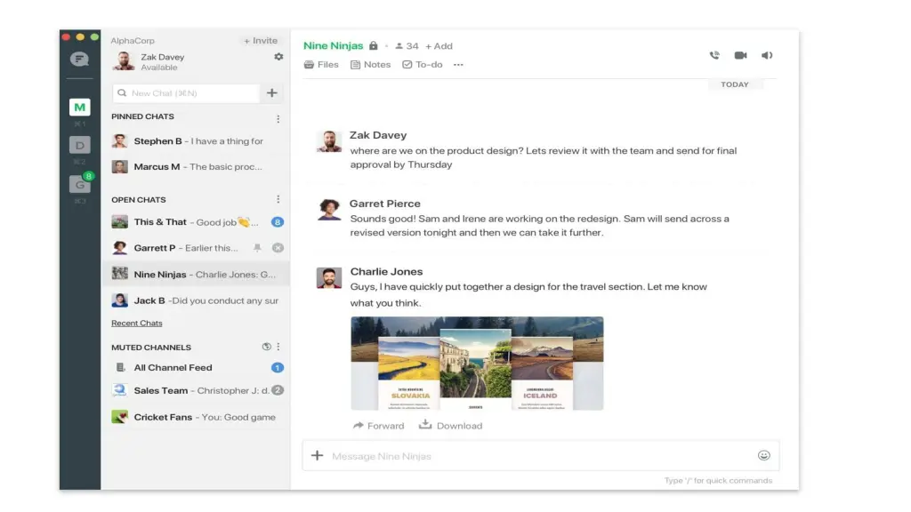Click Charlie Jones sender name
911x512 pixels.
click(386, 271)
